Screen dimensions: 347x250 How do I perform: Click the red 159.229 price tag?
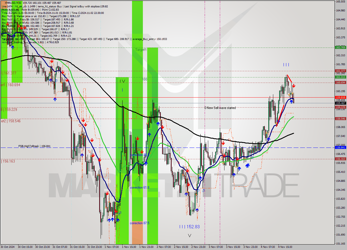(x=340, y=107)
